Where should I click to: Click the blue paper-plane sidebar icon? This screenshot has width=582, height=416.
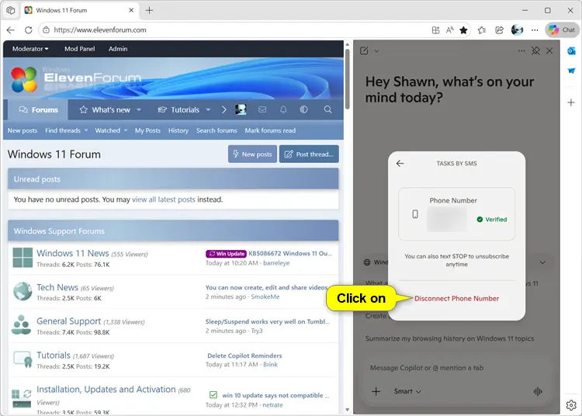pos(571,71)
